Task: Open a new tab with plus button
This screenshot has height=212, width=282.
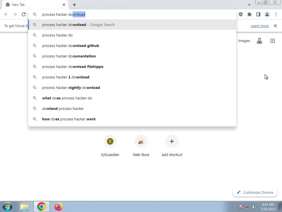Action: tap(74, 5)
